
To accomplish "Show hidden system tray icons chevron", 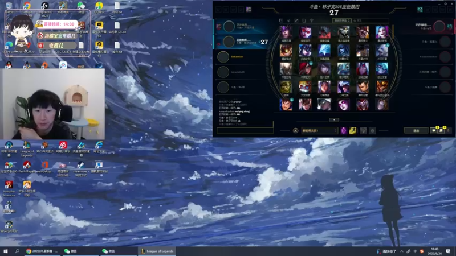I will pos(402,251).
